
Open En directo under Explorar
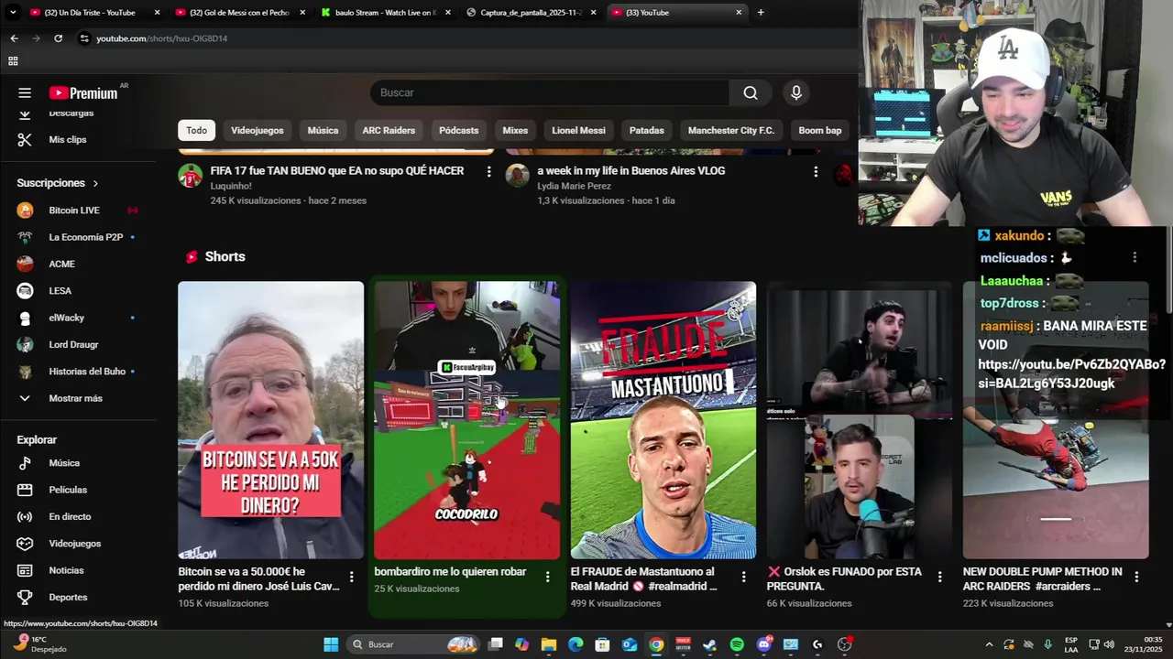(x=70, y=516)
